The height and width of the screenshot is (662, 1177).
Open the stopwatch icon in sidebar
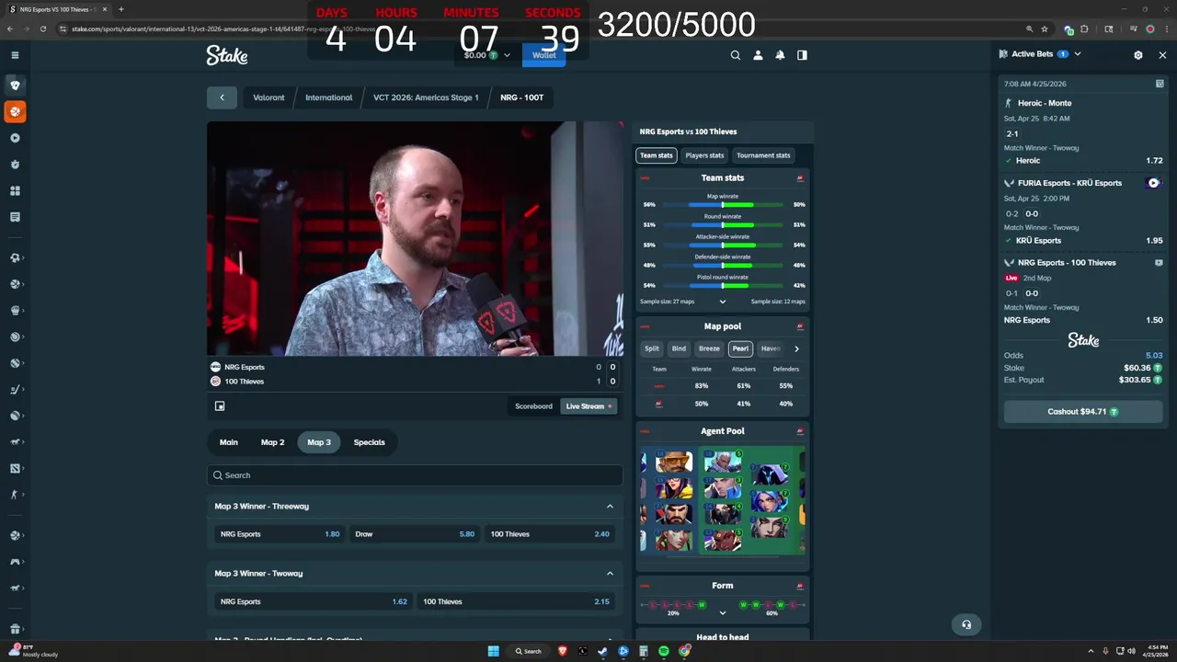pyautogui.click(x=15, y=165)
